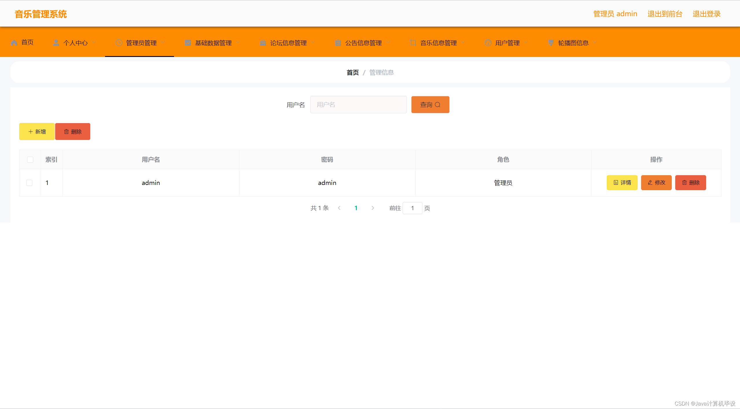Click the clock icon for 管理员管理
740x409 pixels.
[119, 43]
